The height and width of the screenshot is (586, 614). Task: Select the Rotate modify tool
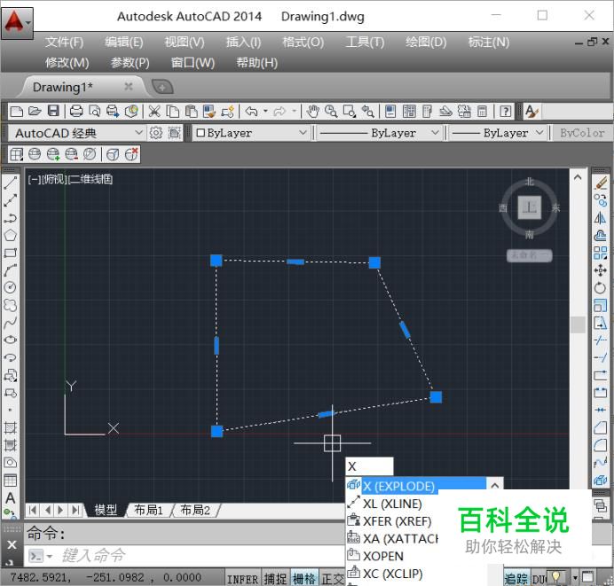coord(601,288)
